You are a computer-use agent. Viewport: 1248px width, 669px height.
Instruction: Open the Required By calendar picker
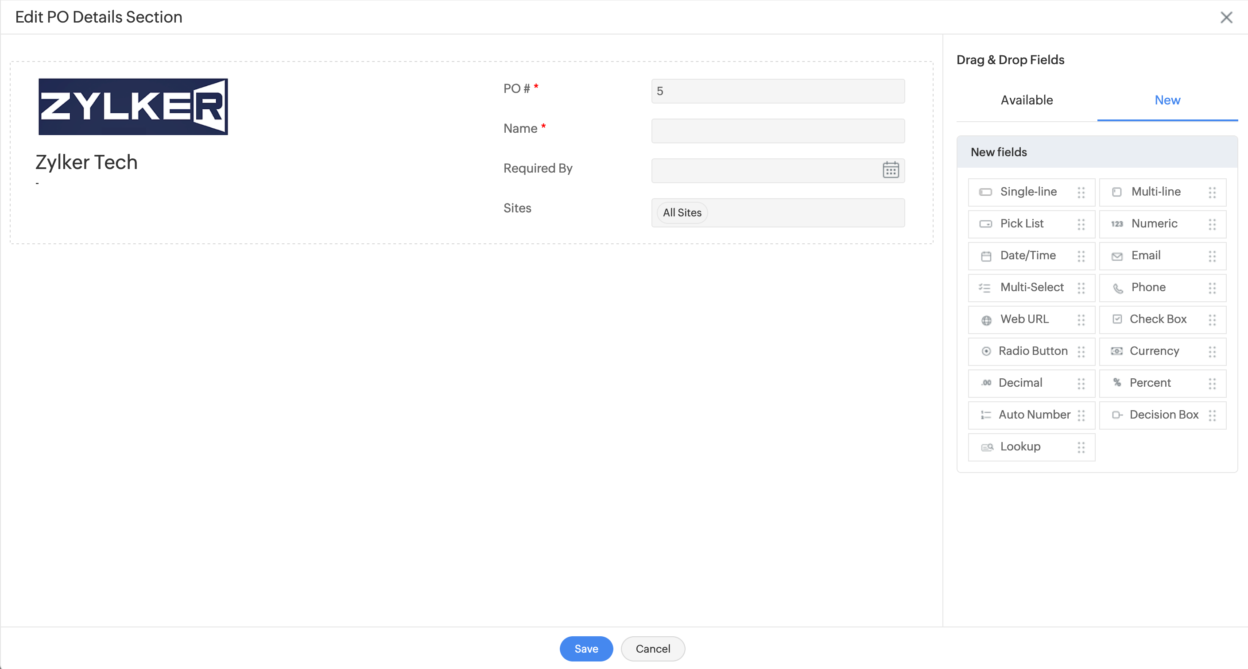890,170
